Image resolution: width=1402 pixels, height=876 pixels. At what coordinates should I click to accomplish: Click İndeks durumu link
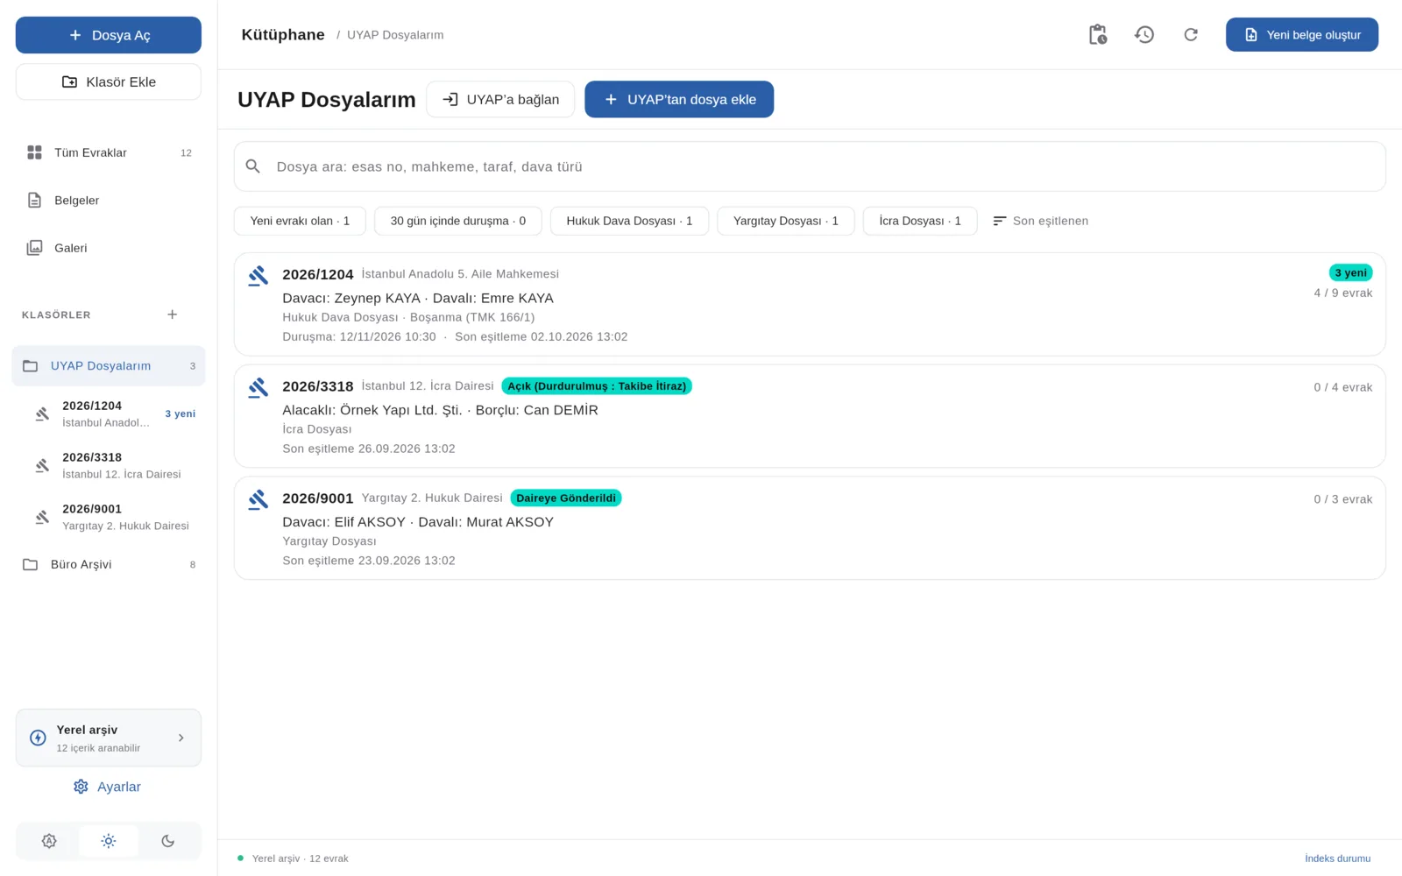[1337, 858]
